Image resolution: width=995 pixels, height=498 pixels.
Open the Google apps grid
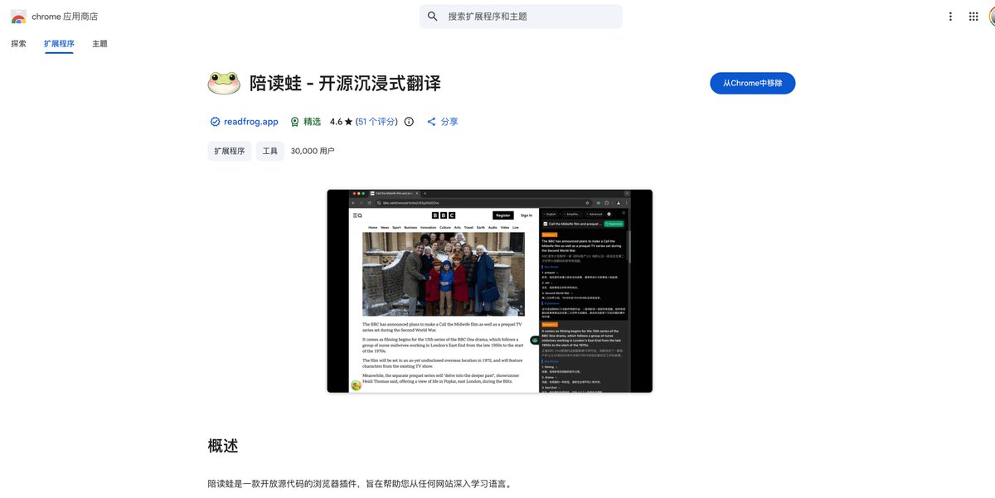click(x=973, y=17)
